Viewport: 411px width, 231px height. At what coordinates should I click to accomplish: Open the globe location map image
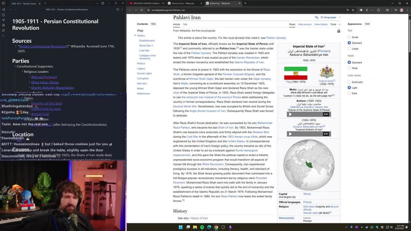coord(309,165)
